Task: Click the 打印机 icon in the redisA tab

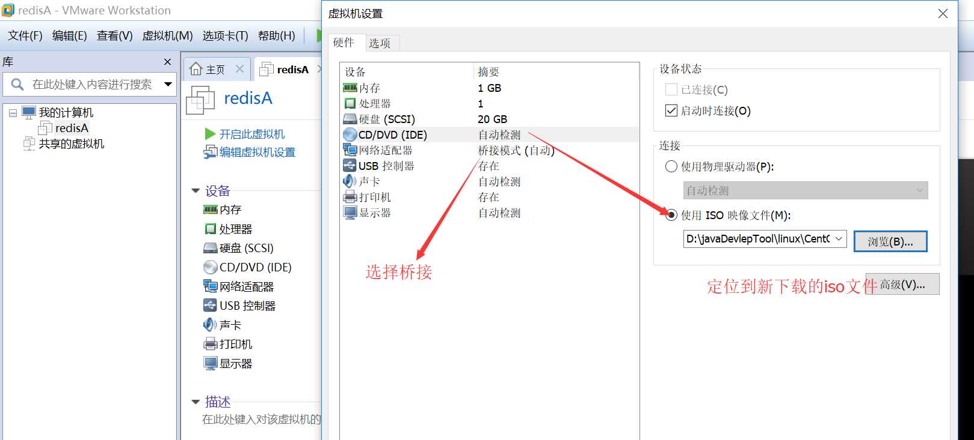Action: [210, 344]
